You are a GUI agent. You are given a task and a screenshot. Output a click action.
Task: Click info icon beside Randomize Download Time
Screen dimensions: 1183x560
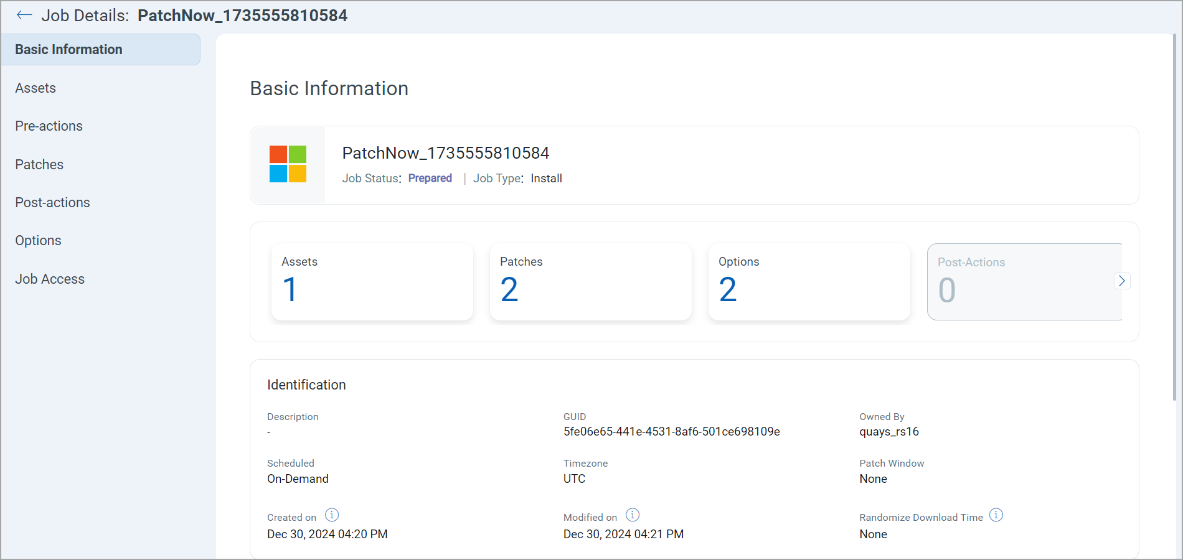click(x=996, y=515)
